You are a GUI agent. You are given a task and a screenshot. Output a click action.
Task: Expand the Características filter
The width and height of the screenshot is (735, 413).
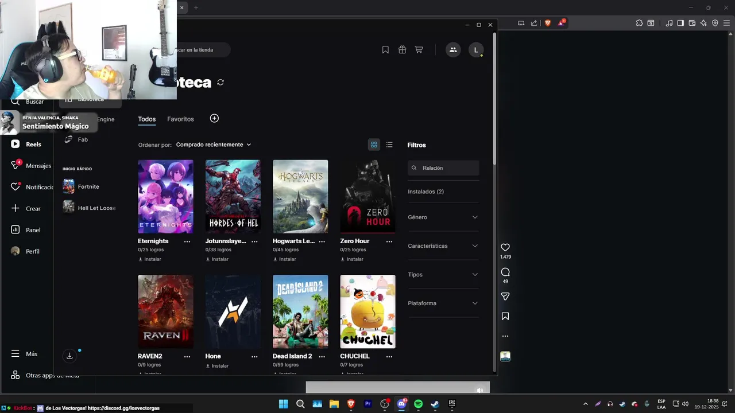point(443,246)
